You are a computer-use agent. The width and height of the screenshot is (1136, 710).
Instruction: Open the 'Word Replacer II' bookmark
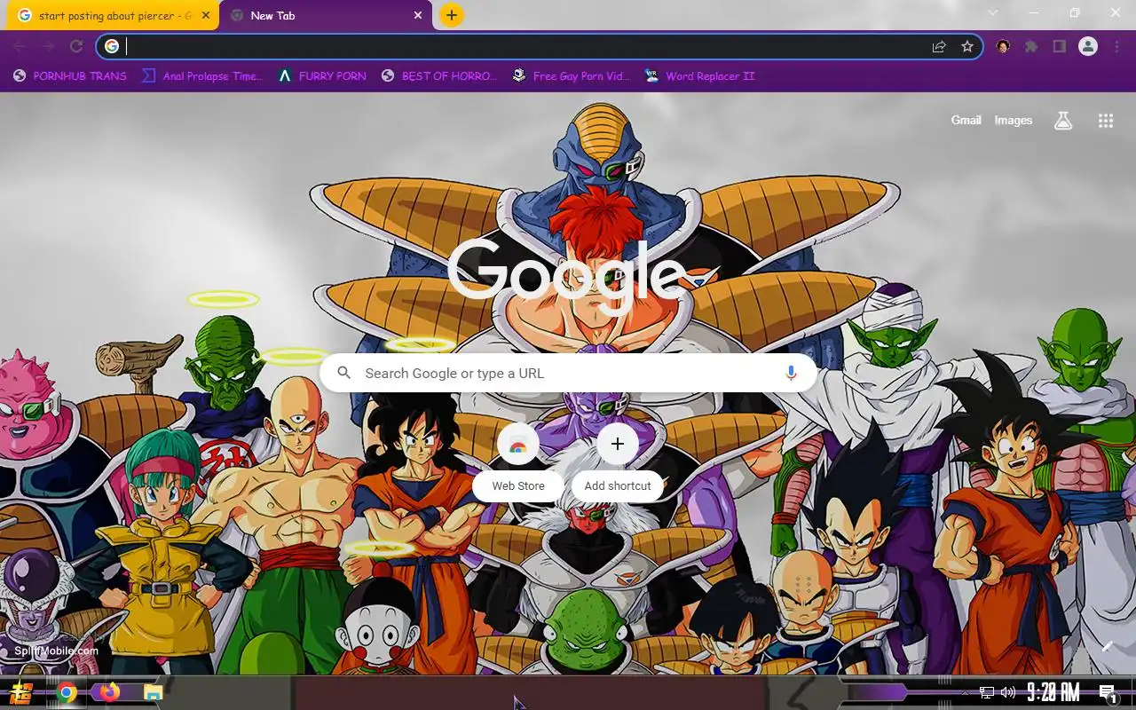point(699,76)
